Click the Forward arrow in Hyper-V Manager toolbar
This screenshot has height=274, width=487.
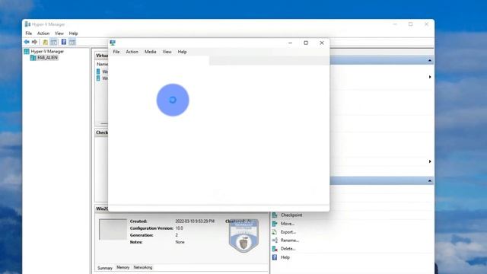[x=34, y=42]
